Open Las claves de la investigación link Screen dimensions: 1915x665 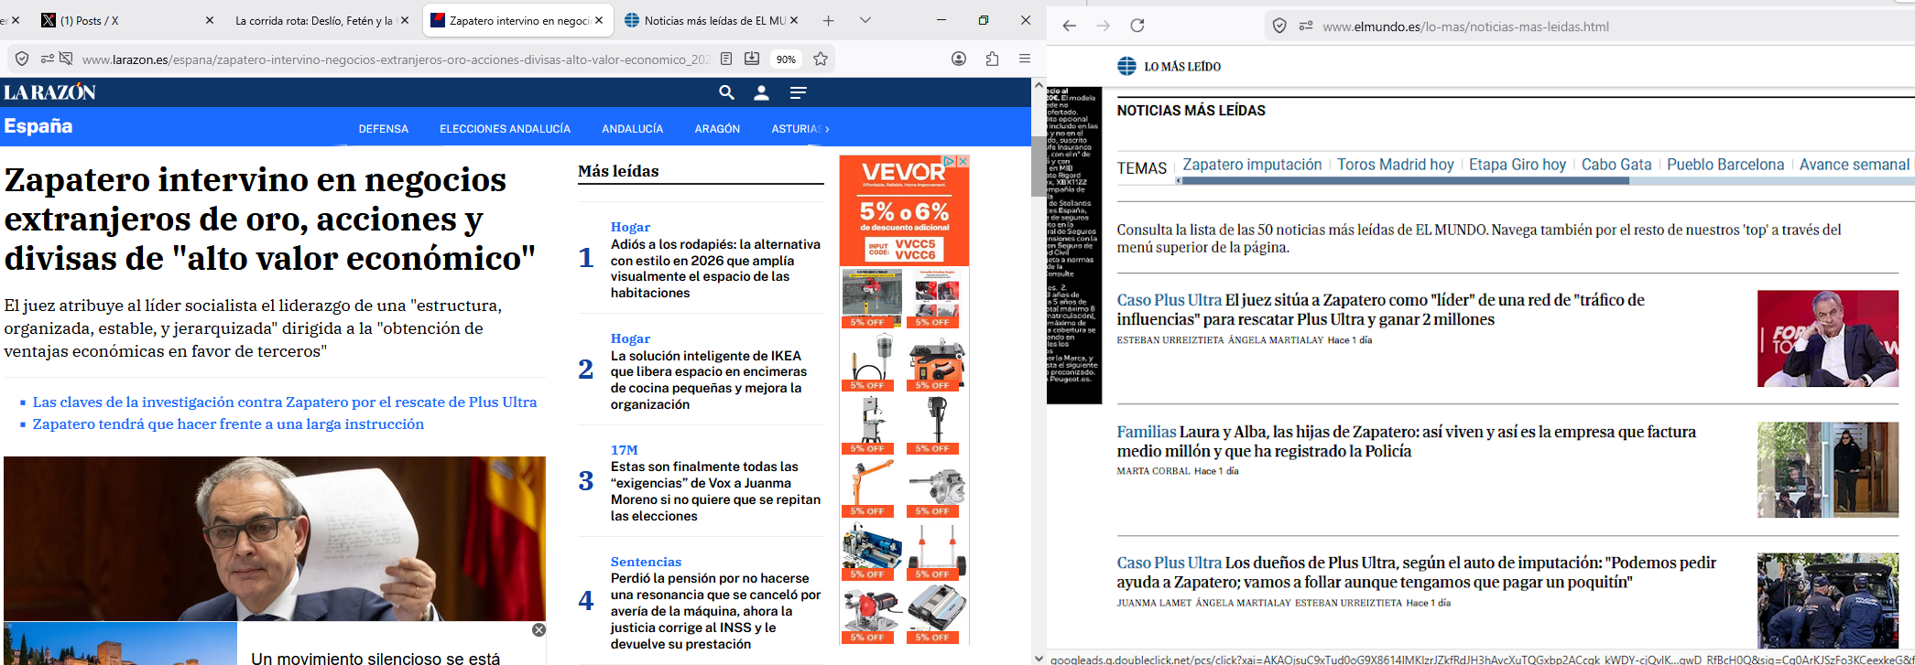[285, 402]
